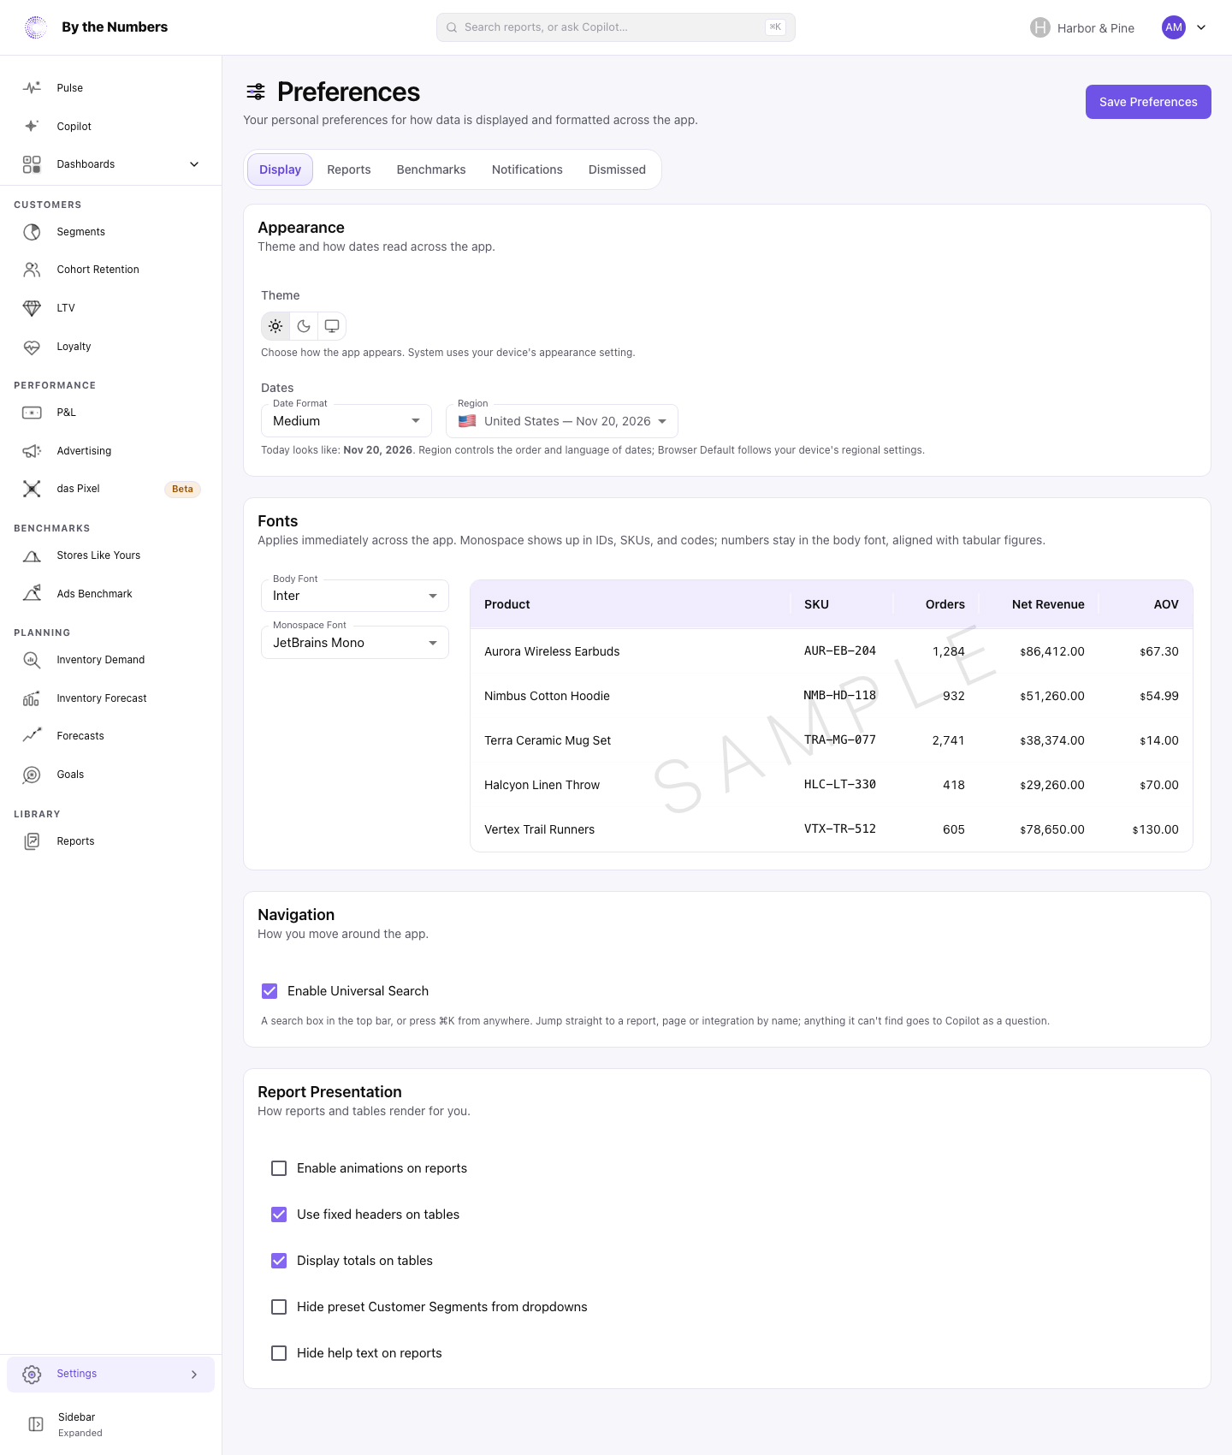The image size is (1232, 1455).
Task: Open the Dismissed tab
Action: click(x=617, y=169)
